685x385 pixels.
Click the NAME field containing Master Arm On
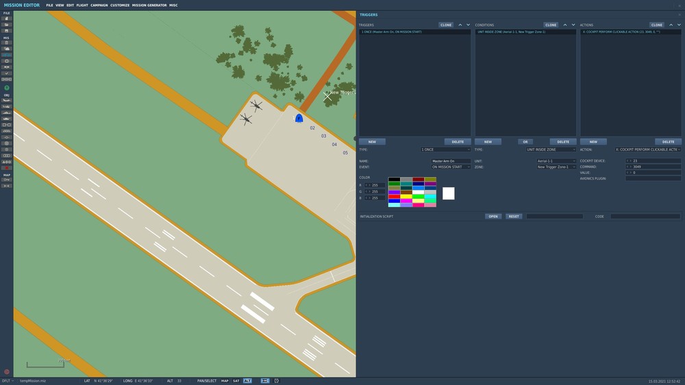(451, 161)
